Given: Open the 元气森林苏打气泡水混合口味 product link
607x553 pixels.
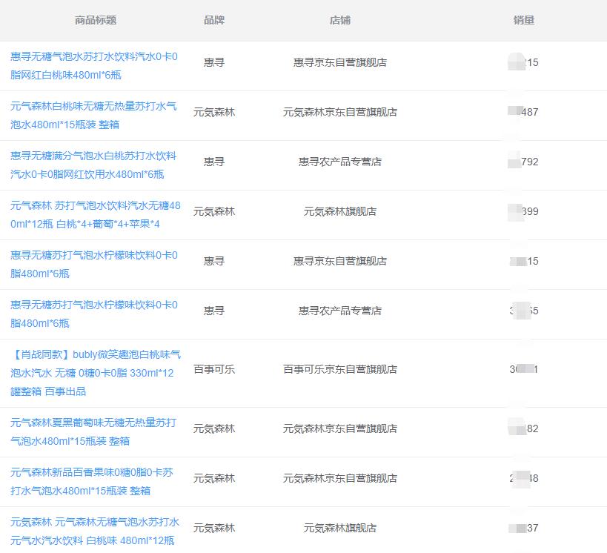Looking at the screenshot, I should pos(95,213).
